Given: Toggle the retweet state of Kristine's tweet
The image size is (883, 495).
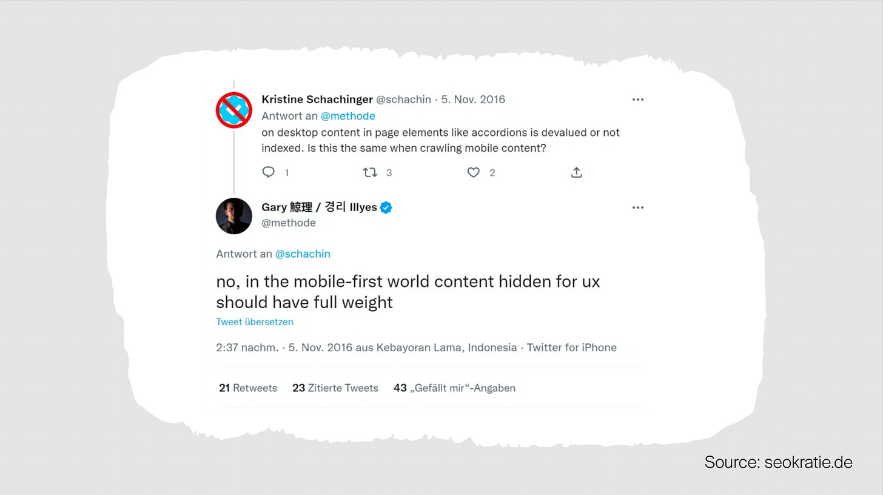Looking at the screenshot, I should [370, 172].
